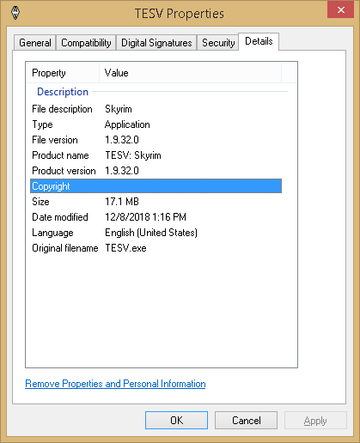The image size is (360, 443).
Task: Close the TESV Properties dialog
Action: click(x=340, y=9)
